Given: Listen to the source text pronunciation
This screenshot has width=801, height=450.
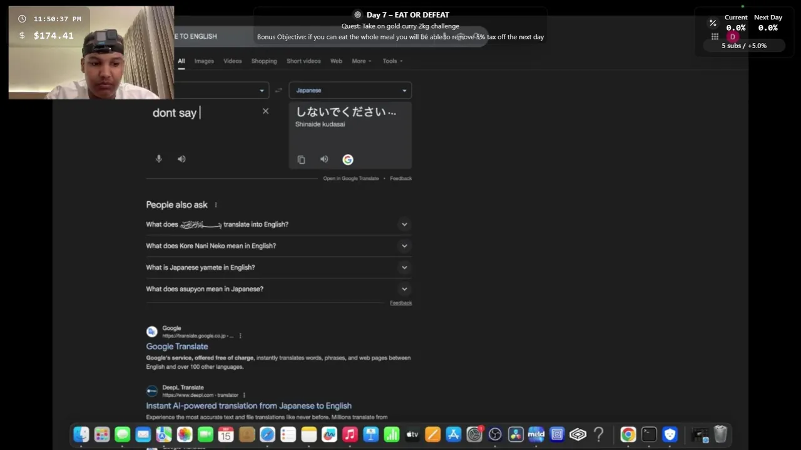Looking at the screenshot, I should [181, 159].
